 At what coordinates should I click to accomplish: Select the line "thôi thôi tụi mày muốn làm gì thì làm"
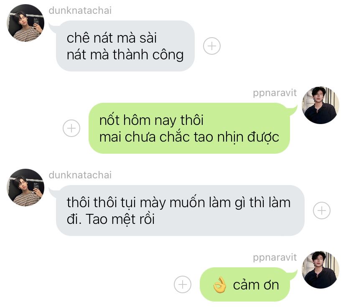click(178, 202)
